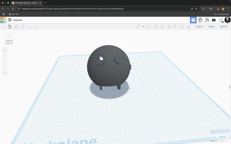Open the New Tab bookmark
The image size is (231, 144).
click(x=14, y=14)
